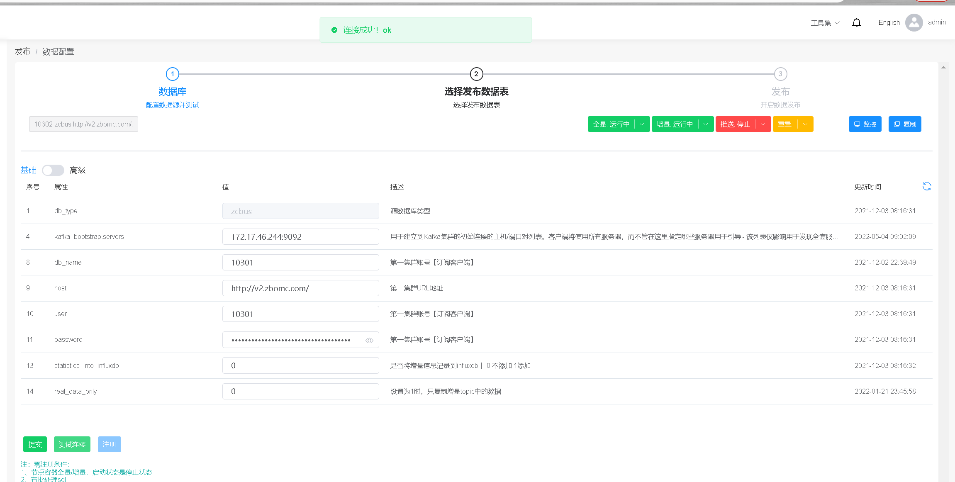Show password with the eye icon
This screenshot has height=482, width=955.
coord(369,340)
